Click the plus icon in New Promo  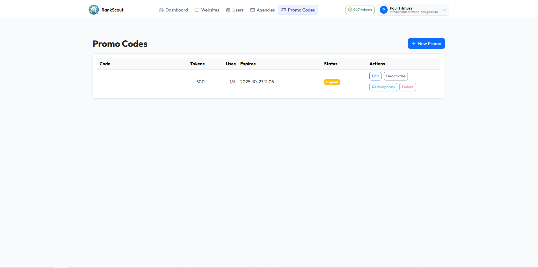[413, 44]
